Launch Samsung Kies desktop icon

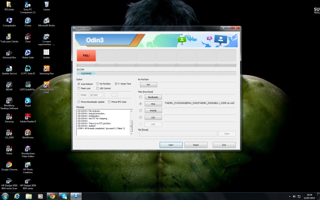coord(46,70)
